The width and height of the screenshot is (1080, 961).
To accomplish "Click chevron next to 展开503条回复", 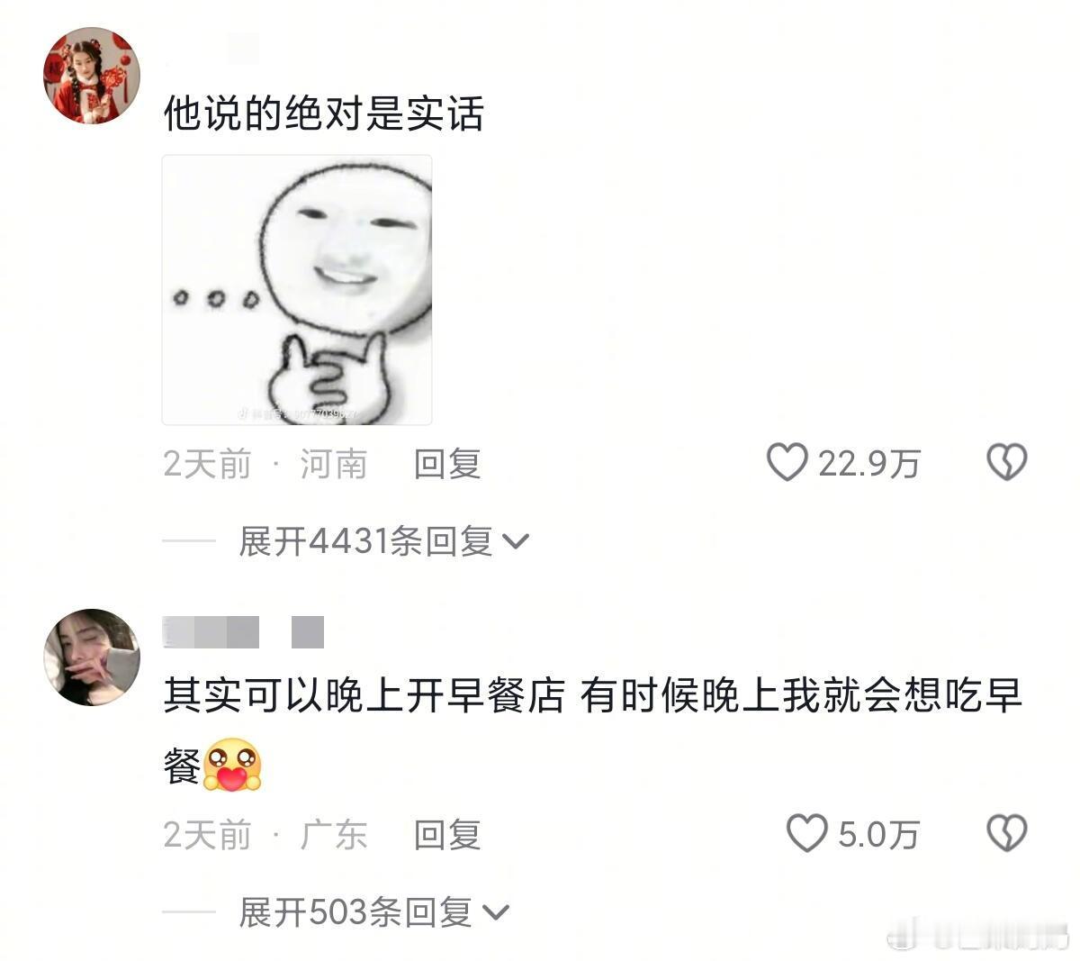I will pos(496,913).
